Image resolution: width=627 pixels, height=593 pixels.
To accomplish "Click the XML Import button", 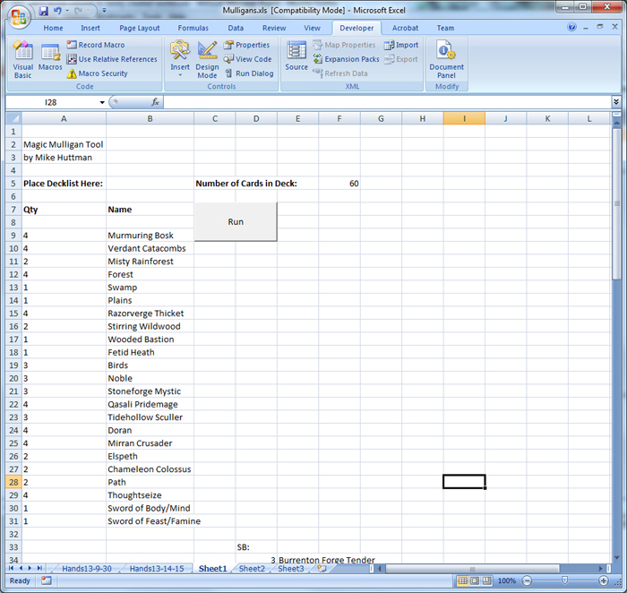I will [401, 45].
